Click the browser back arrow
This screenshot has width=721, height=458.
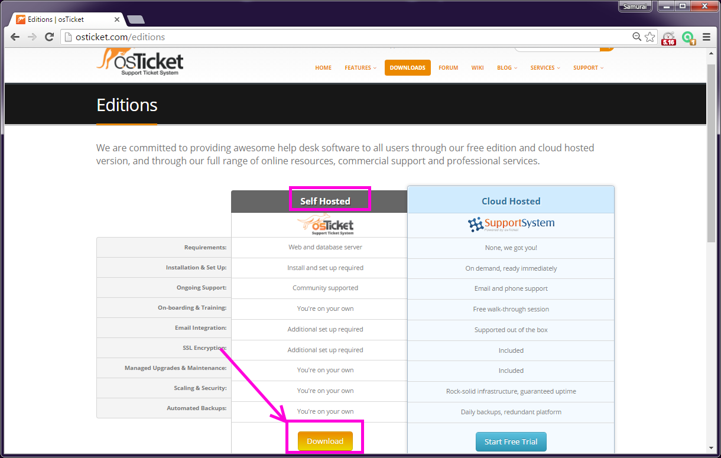[x=15, y=37]
